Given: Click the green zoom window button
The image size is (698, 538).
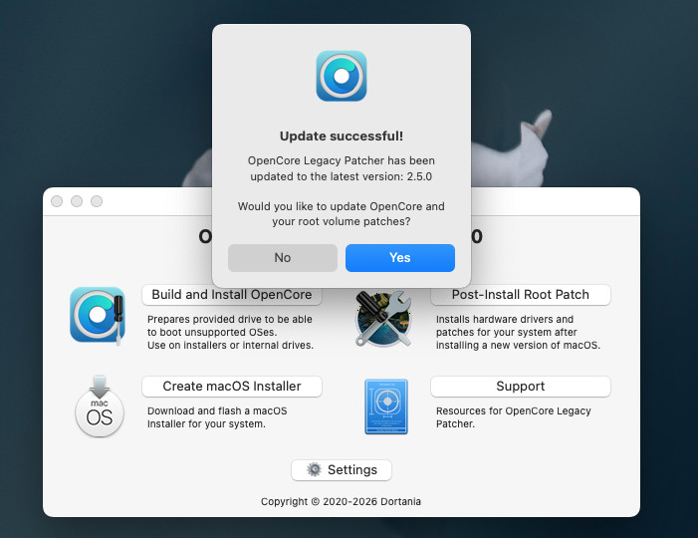Looking at the screenshot, I should 97,201.
